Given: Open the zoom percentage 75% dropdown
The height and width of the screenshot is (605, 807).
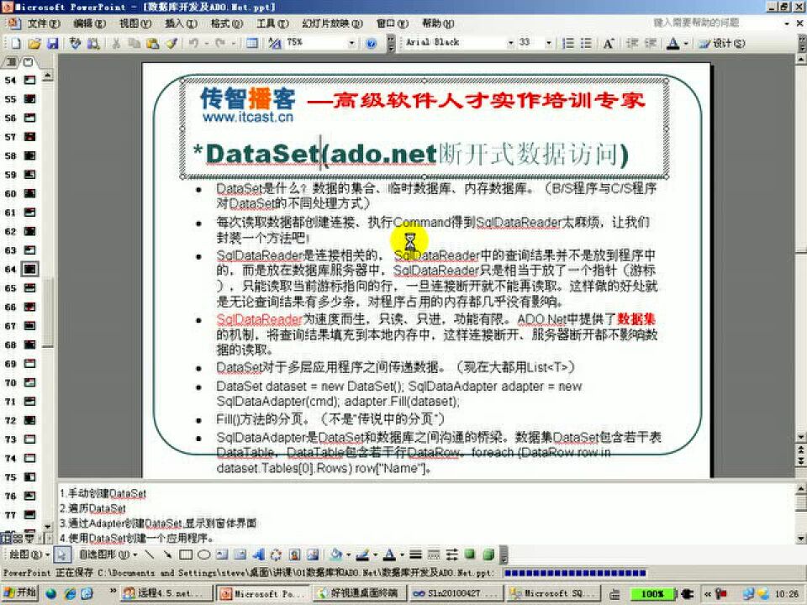Looking at the screenshot, I should click(352, 43).
